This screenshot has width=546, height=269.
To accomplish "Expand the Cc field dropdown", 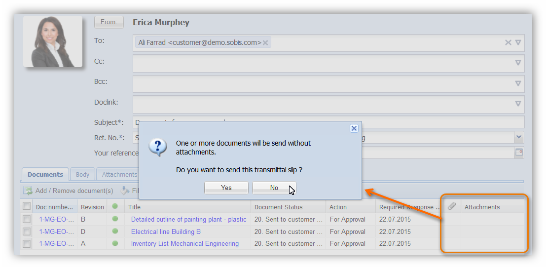I will coord(518,63).
